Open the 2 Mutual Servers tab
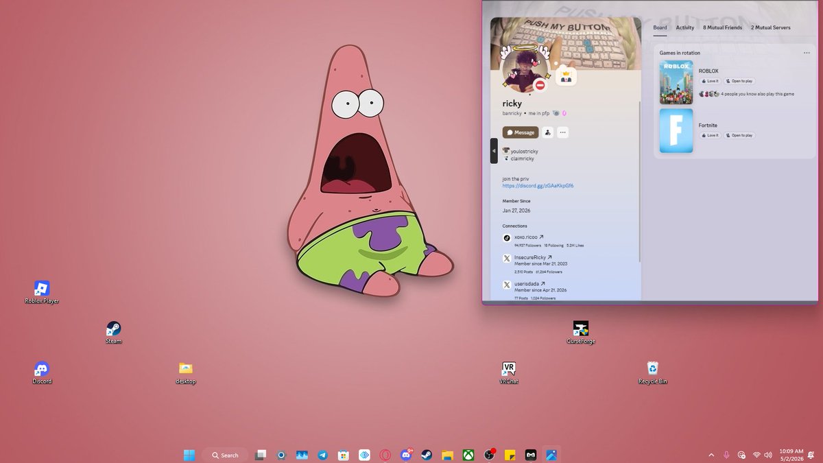This screenshot has width=823, height=463. [770, 27]
